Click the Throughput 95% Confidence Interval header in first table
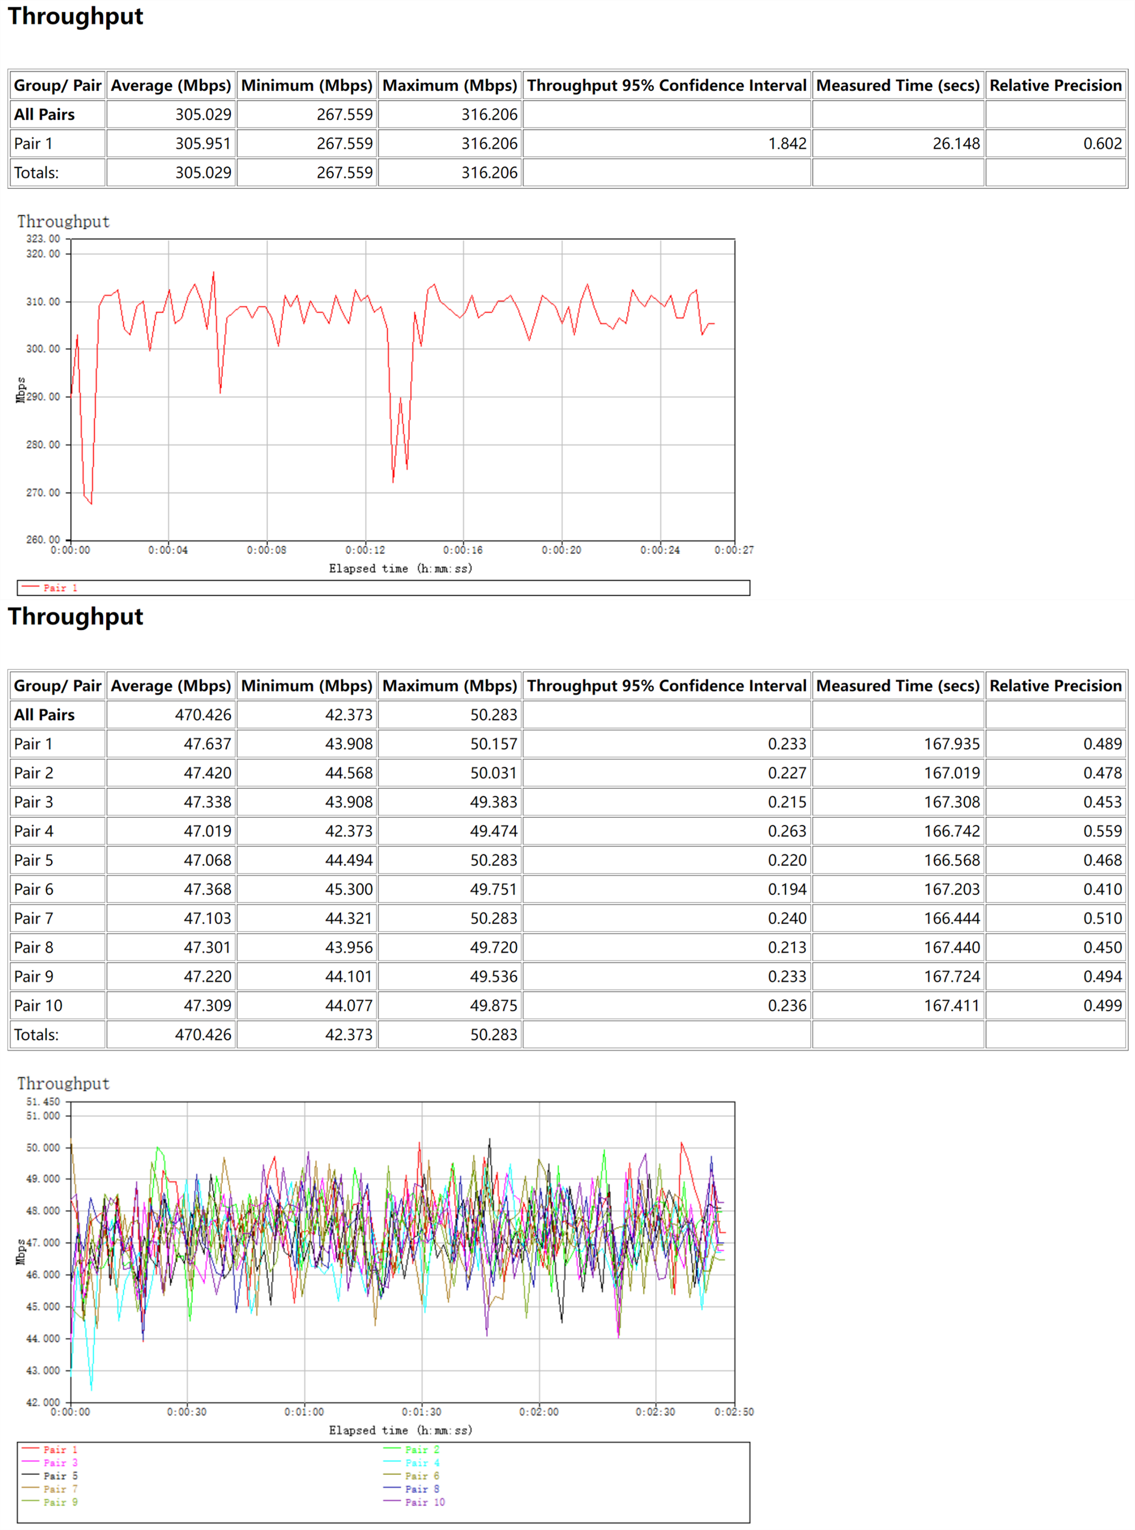Screen dimensions: 1135x1530 point(666,86)
